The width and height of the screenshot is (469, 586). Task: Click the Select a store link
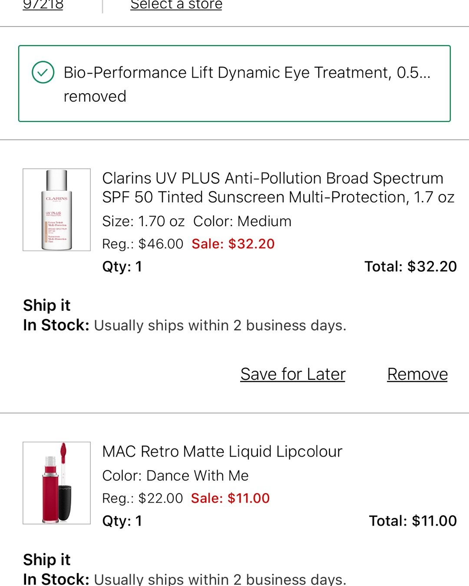(x=176, y=5)
